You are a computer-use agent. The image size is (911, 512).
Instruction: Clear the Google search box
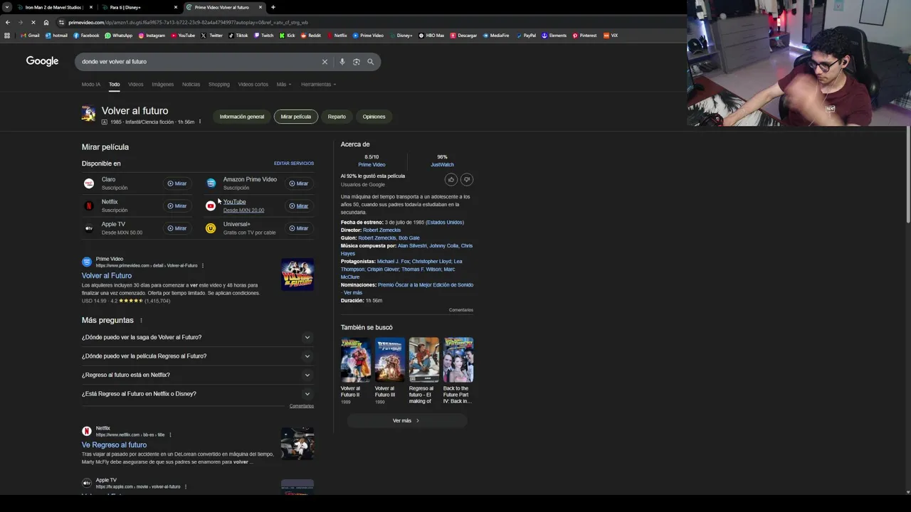click(x=325, y=62)
